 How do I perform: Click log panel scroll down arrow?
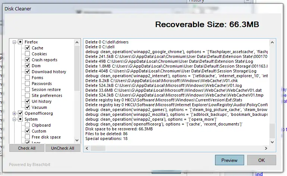[272, 142]
